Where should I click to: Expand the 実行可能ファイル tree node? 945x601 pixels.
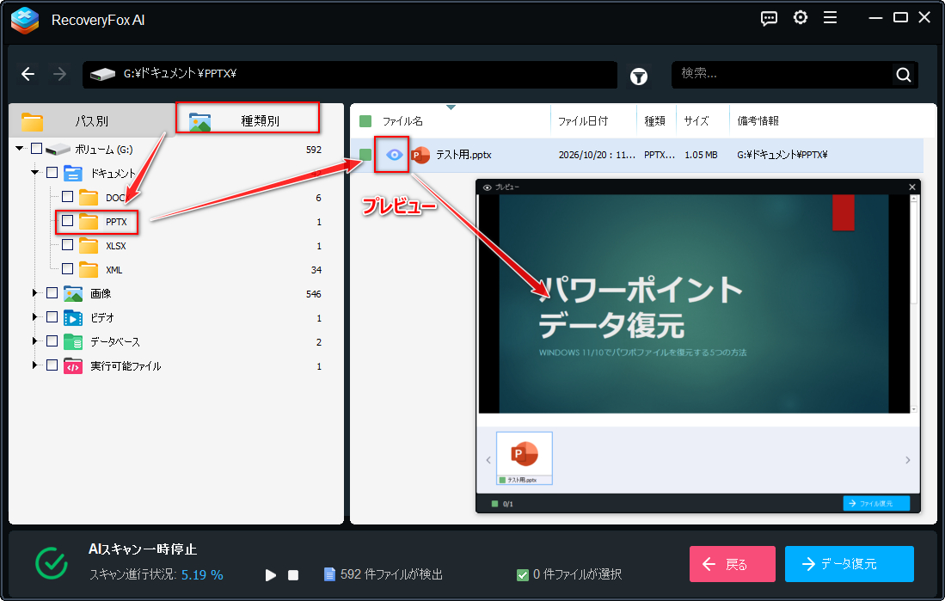tap(35, 365)
